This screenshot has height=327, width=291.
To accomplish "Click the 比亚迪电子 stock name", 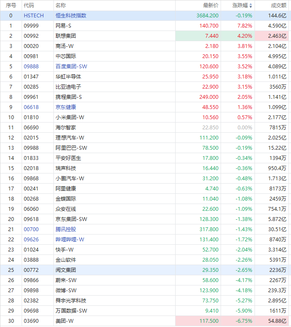I will 68,87.
